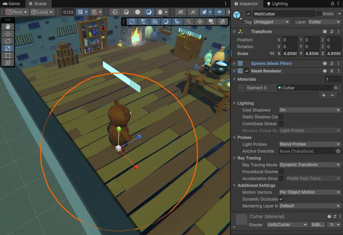The image size is (343, 235).
Task: Click the Transform component help icon
Action: pyautogui.click(x=325, y=32)
